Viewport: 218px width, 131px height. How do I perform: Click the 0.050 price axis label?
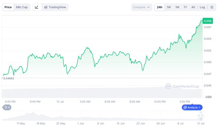click(207, 62)
